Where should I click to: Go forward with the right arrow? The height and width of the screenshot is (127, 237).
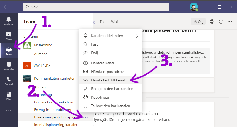13,7
